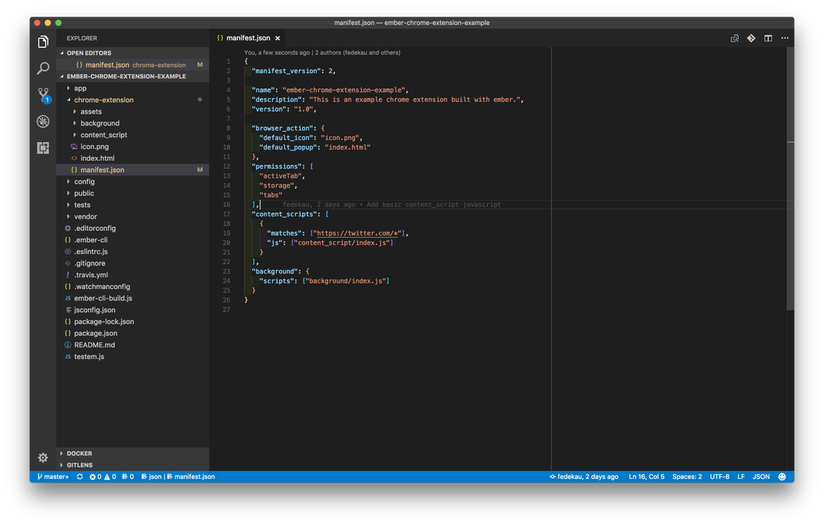Click the "background/index.js" string in the editor
Screen dimensions: 824x525
346,281
